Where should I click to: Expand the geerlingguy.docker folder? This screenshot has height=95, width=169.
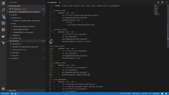[12, 29]
